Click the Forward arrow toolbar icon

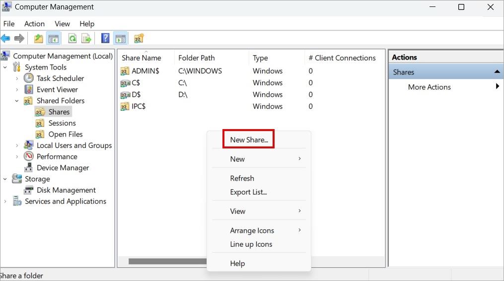pyautogui.click(x=19, y=39)
